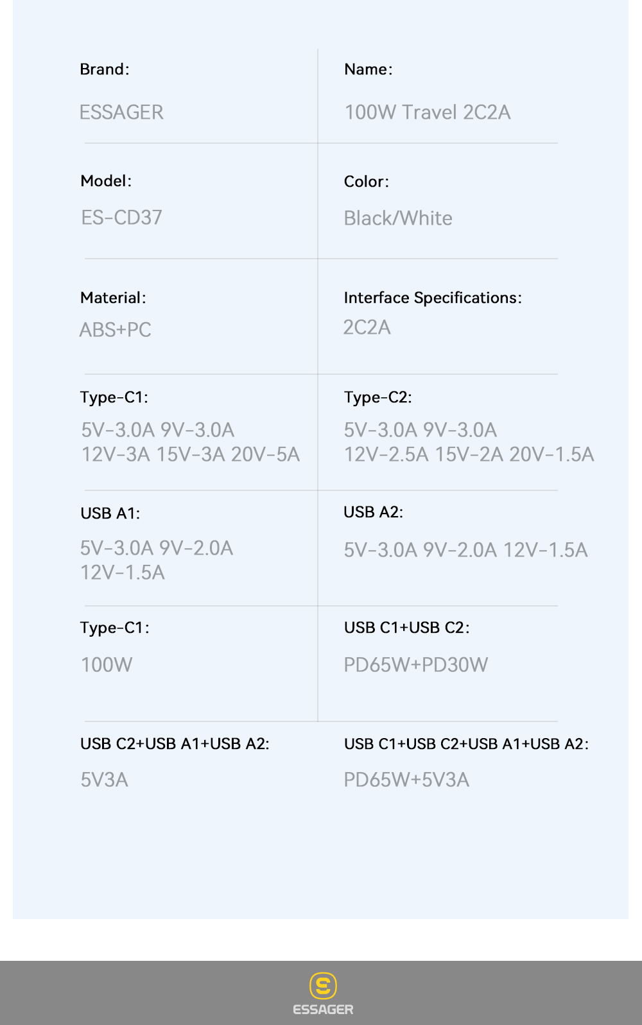Select the PD65W+5V3A value
Screen dimensions: 642x1025
(x=406, y=780)
